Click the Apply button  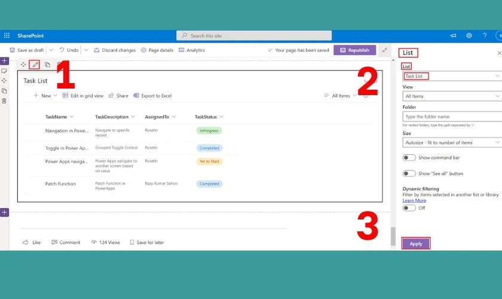pyautogui.click(x=416, y=243)
